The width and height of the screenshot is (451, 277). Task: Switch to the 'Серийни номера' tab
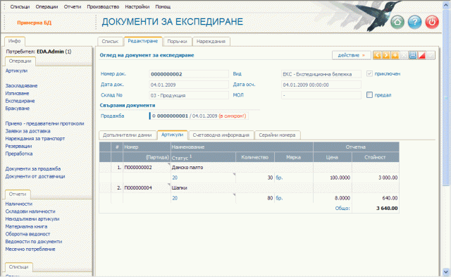[277, 135]
